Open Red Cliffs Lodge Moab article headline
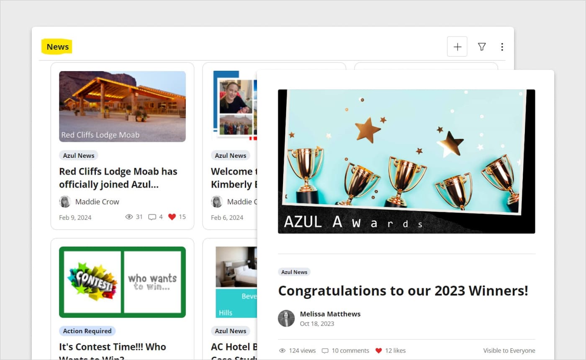 tap(118, 178)
